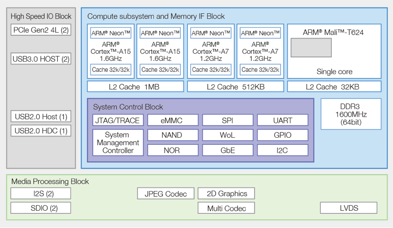Click the Media Processing Block title
The width and height of the screenshot is (393, 228).
point(50,181)
